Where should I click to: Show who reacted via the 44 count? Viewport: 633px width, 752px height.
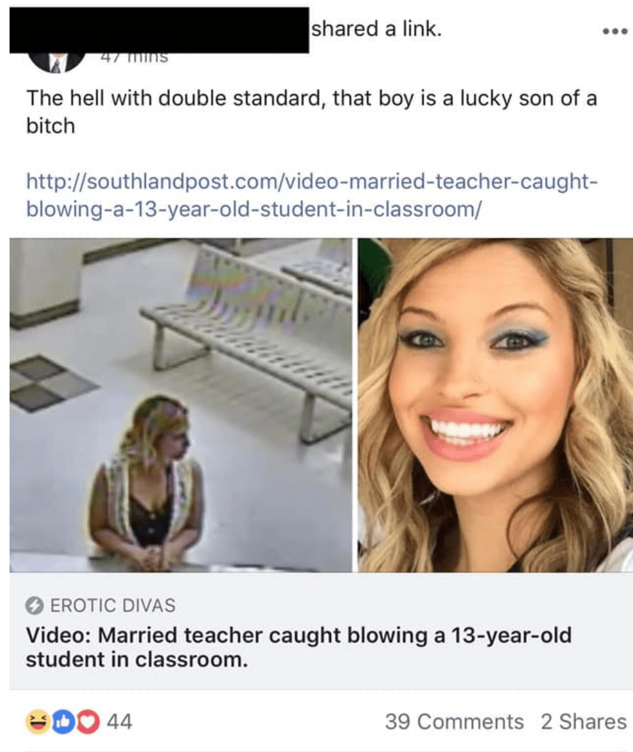coord(119,722)
